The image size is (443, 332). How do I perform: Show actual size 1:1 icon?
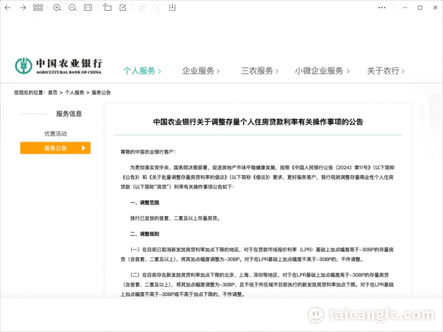[x=88, y=8]
